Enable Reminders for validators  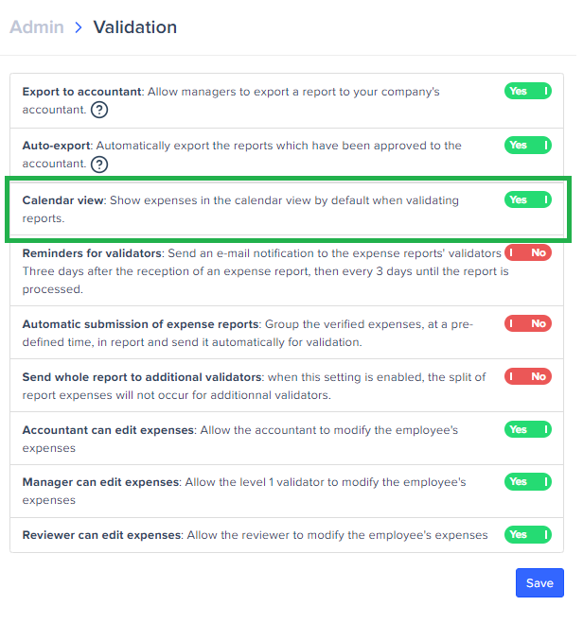pos(527,252)
